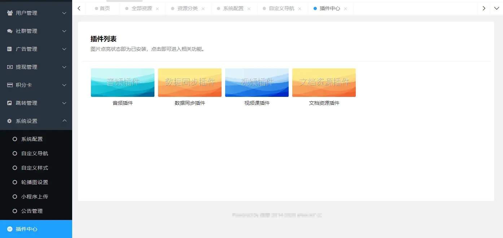Click the 用户管理 sidebar icon
The height and width of the screenshot is (238, 503).
[9, 13]
